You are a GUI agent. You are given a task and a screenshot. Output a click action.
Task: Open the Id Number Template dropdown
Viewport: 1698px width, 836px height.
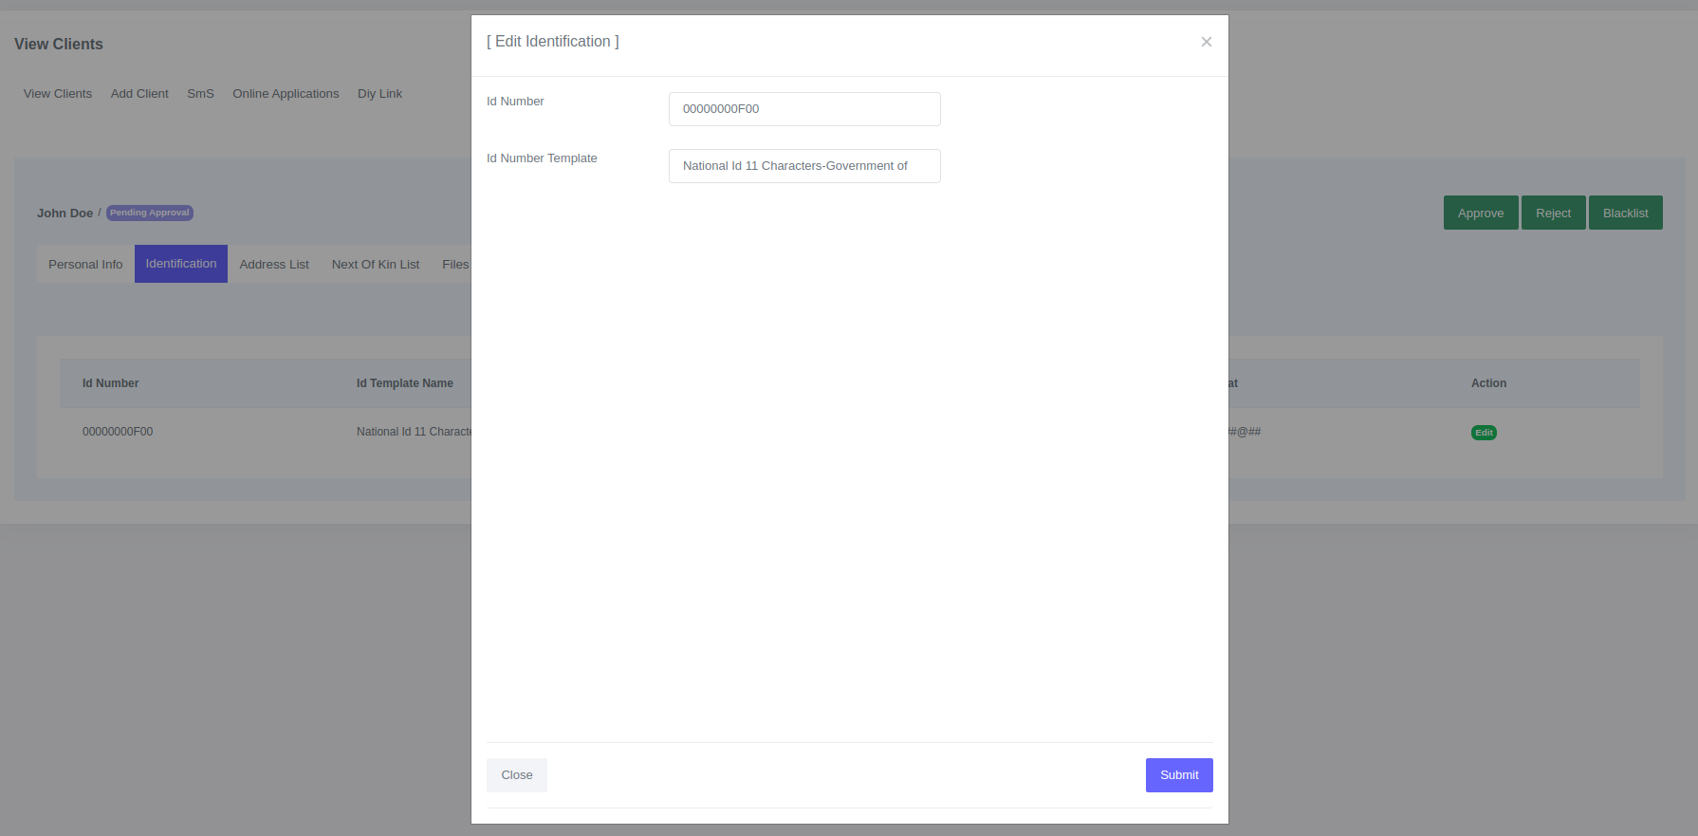(x=803, y=166)
